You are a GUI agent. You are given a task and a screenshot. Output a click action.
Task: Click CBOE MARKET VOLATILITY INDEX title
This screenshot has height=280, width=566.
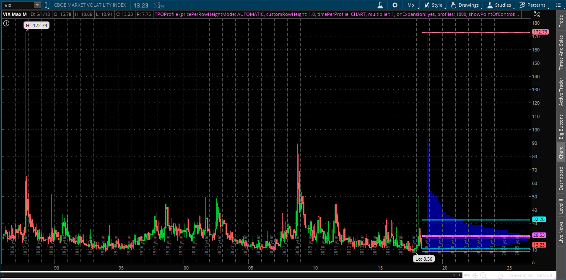click(91, 5)
